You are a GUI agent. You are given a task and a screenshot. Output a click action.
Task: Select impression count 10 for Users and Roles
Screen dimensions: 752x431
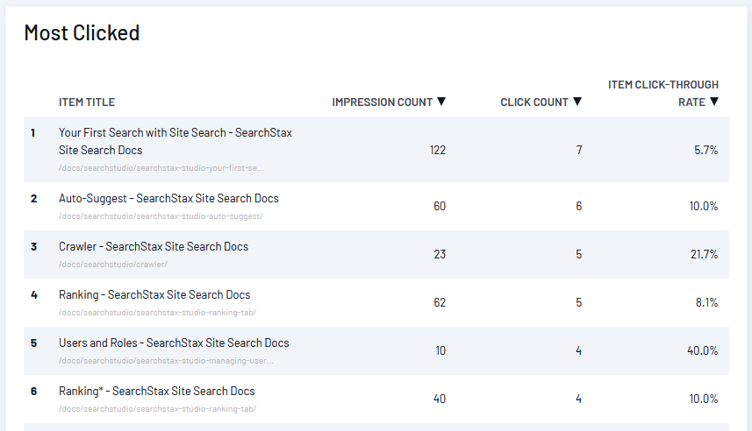coord(440,350)
